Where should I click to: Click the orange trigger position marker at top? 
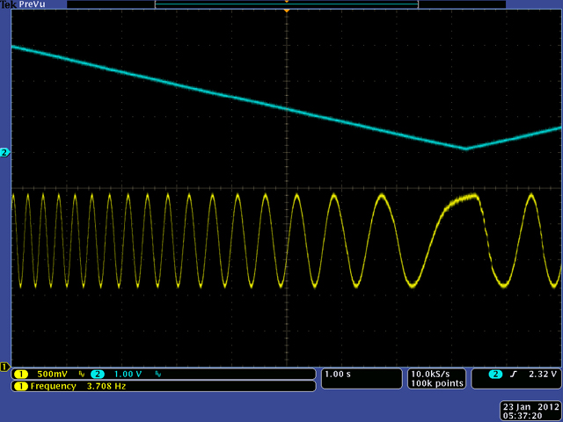tap(286, 11)
